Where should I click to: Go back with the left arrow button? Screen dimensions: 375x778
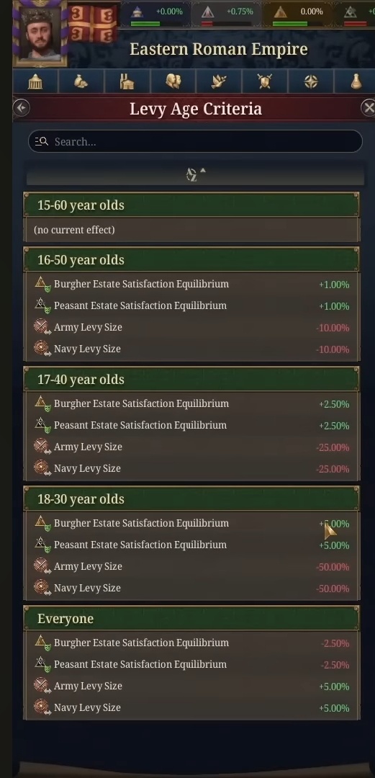point(22,108)
